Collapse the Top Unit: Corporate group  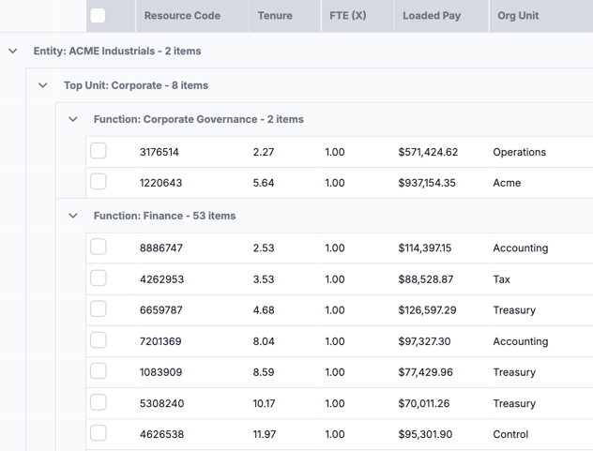tap(43, 85)
